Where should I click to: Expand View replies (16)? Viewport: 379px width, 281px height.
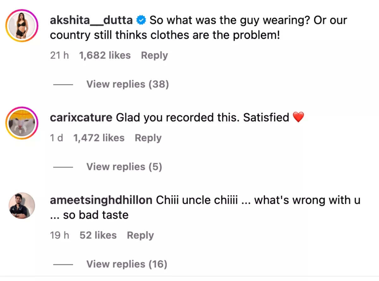tap(127, 264)
